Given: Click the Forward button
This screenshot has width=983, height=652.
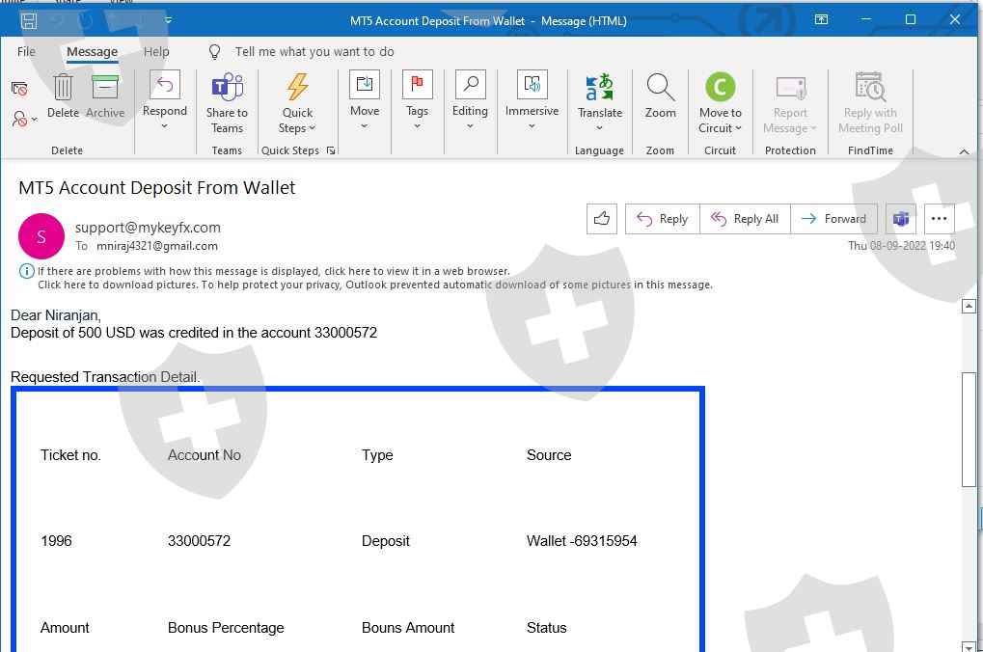Looking at the screenshot, I should click(x=833, y=219).
